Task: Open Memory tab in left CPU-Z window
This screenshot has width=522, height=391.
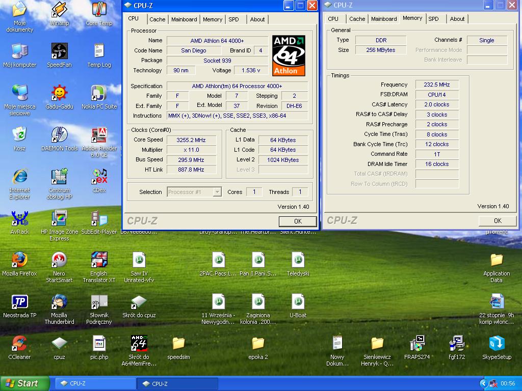Action: click(x=213, y=19)
